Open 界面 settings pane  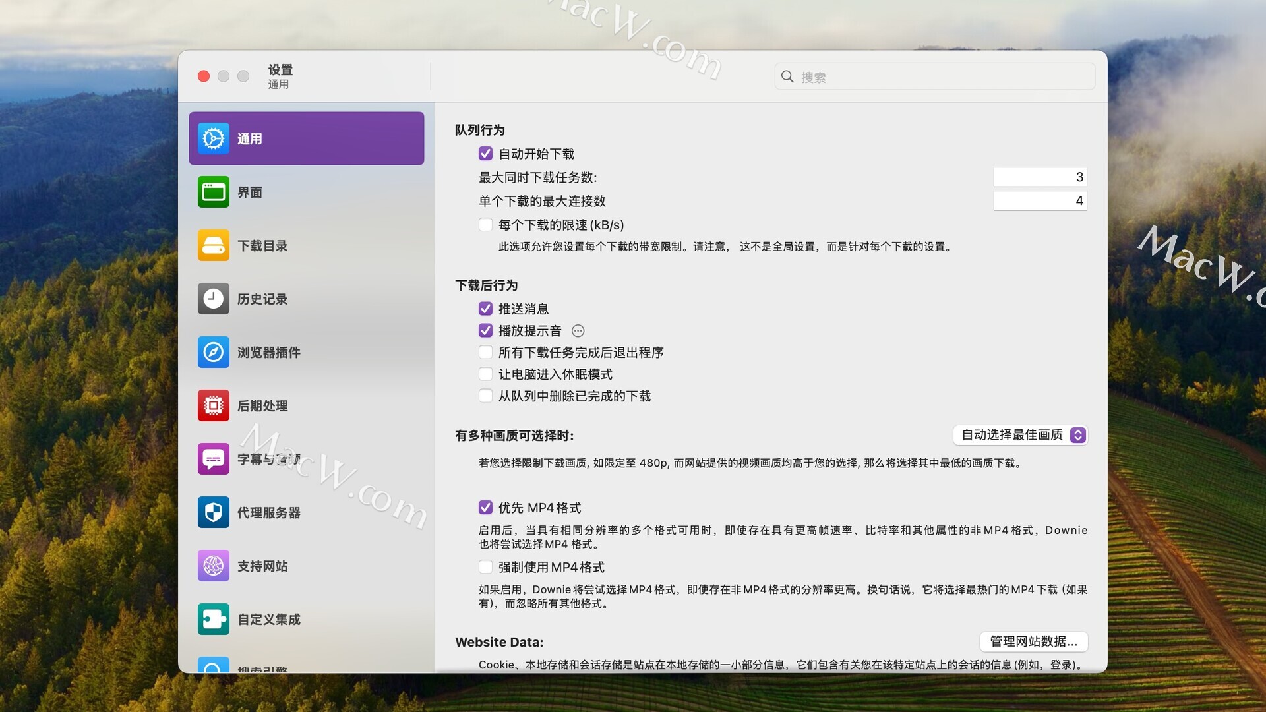pyautogui.click(x=306, y=192)
